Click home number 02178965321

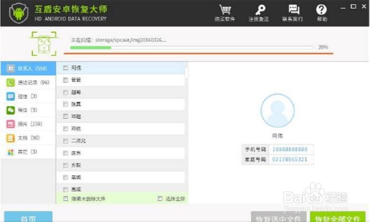290,159
